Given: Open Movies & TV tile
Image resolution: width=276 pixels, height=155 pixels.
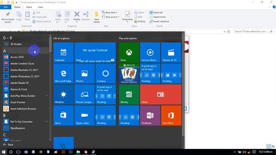Looking at the screenshot, I should (x=171, y=53).
